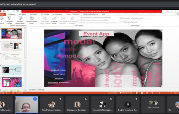Start slideshow from current slide (С текущего слайда)
The height and width of the screenshot is (114, 179).
pyautogui.click(x=9, y=20)
